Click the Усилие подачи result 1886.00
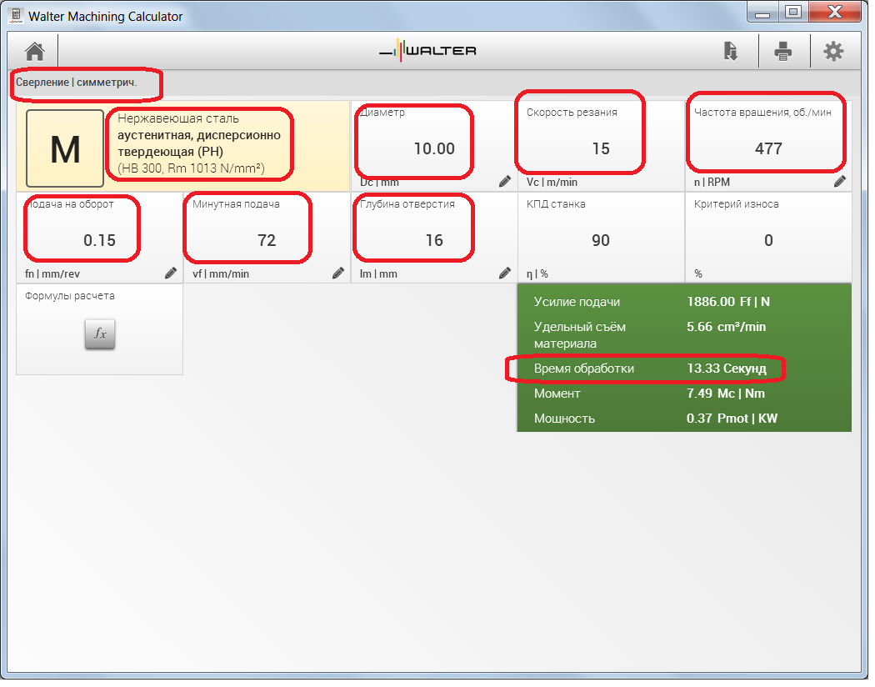 click(x=728, y=302)
